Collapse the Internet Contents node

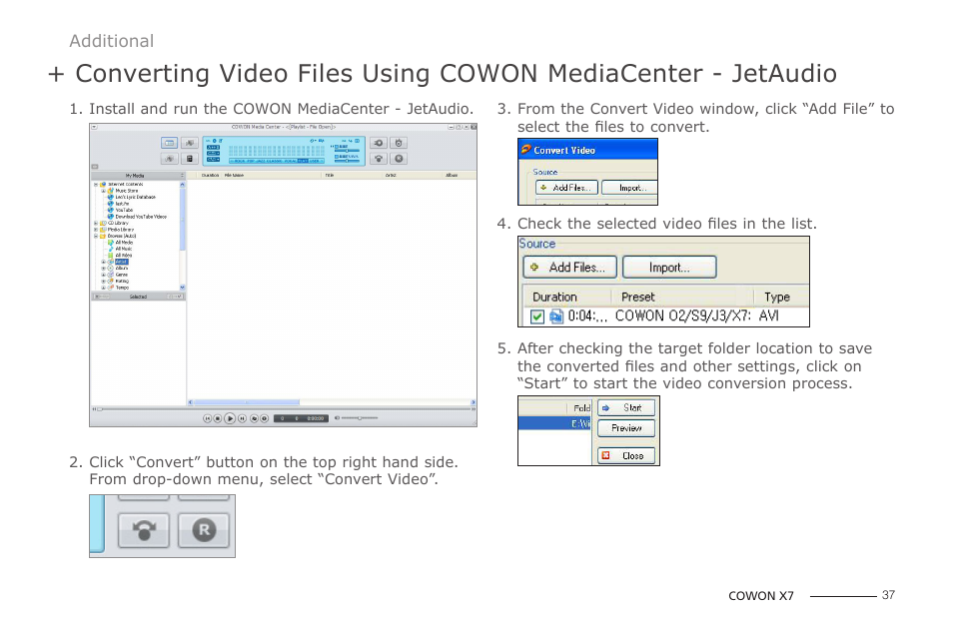pos(96,184)
